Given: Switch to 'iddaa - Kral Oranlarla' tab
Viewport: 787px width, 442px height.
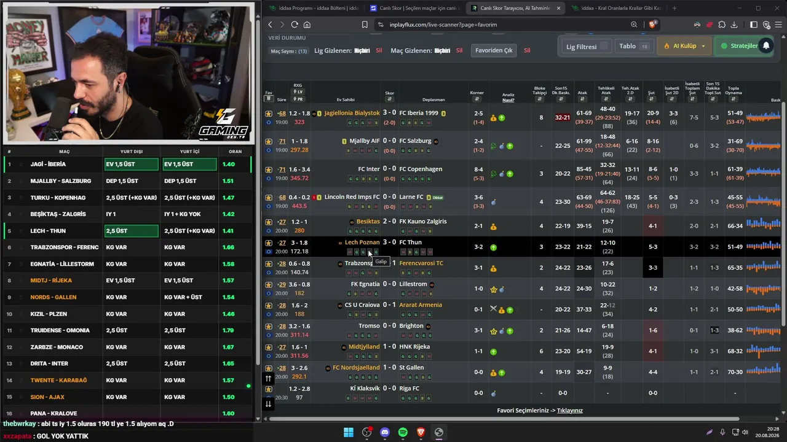Looking at the screenshot, I should point(616,8).
